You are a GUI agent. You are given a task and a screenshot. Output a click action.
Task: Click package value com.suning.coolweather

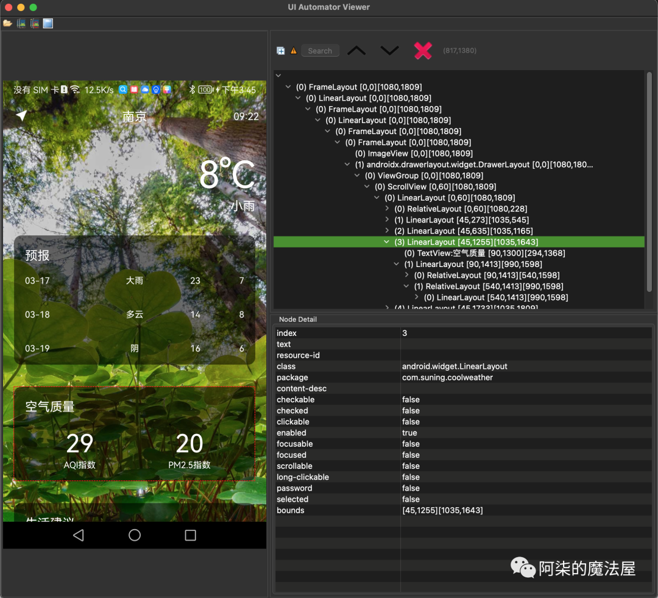pos(447,377)
